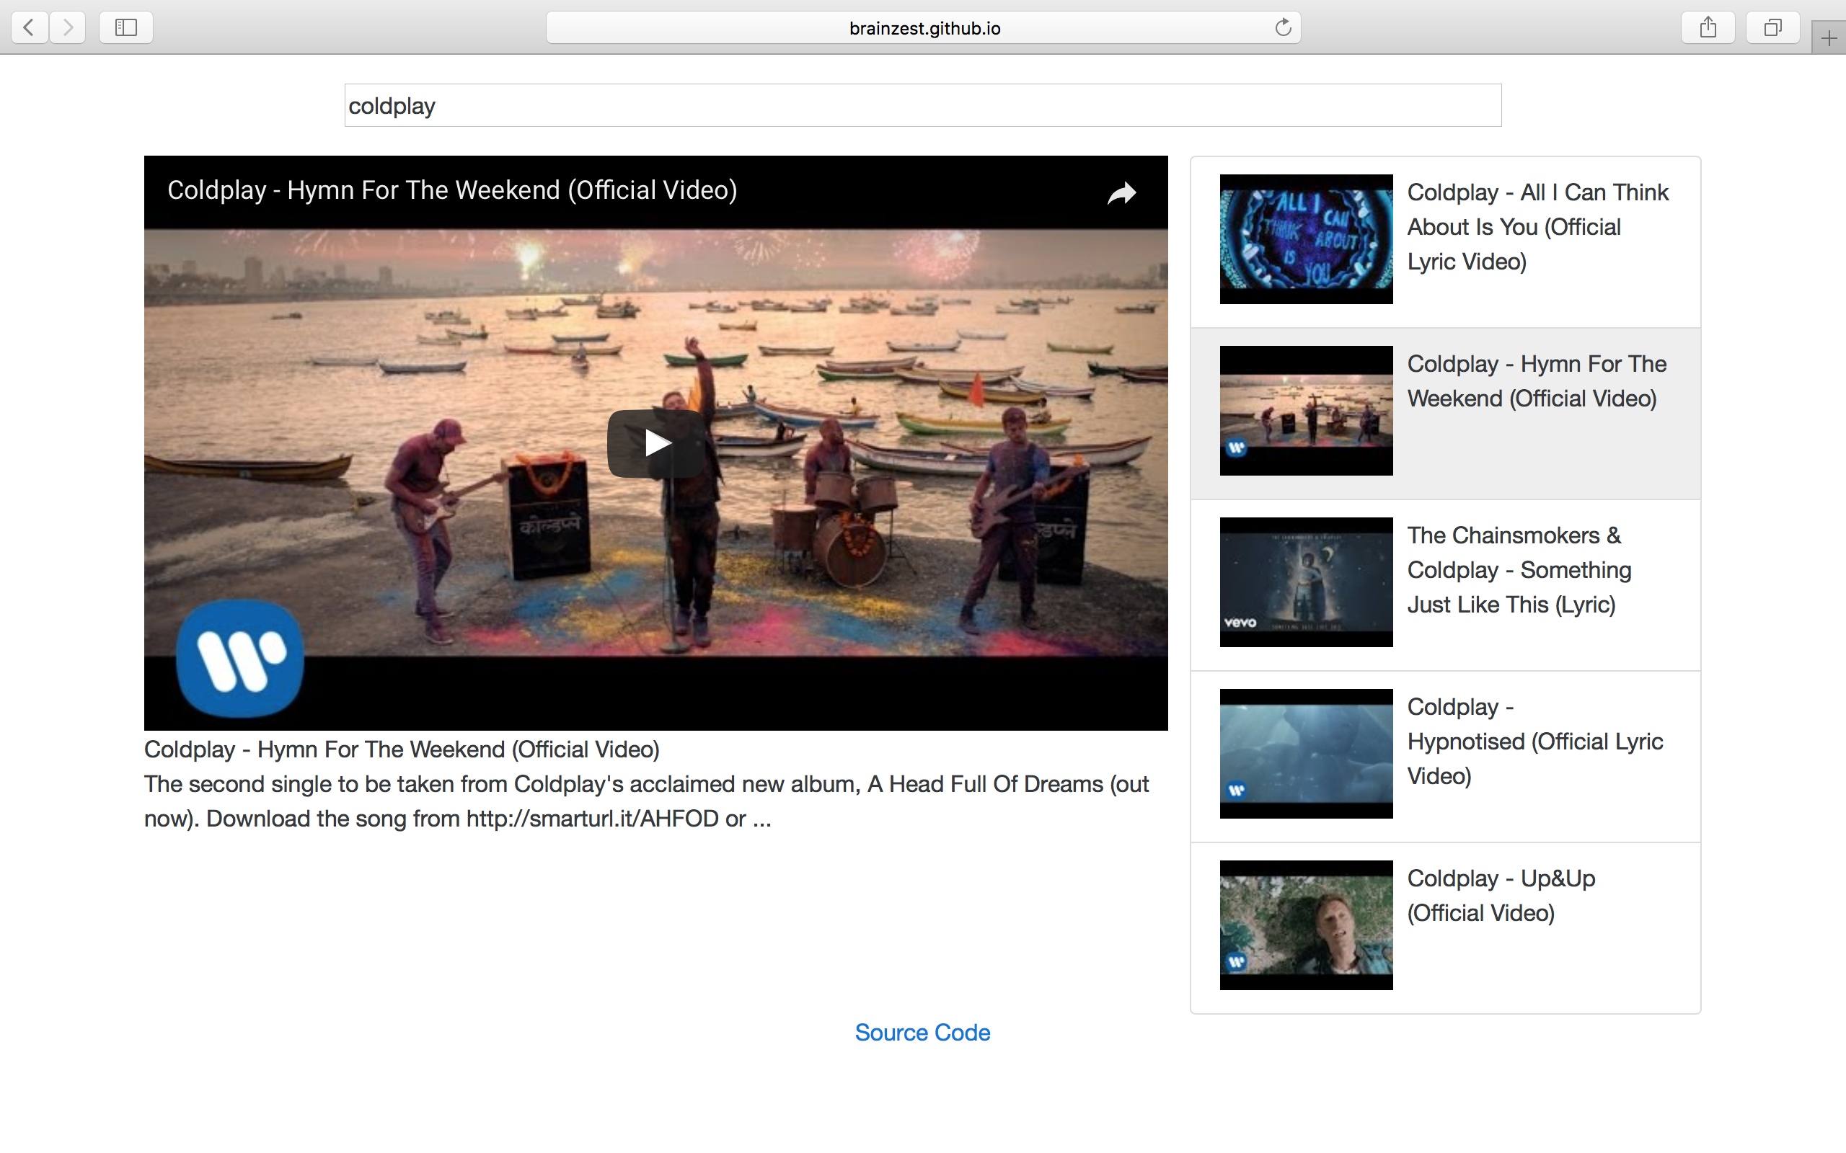Click the Warner Music logo on video

pos(240,658)
